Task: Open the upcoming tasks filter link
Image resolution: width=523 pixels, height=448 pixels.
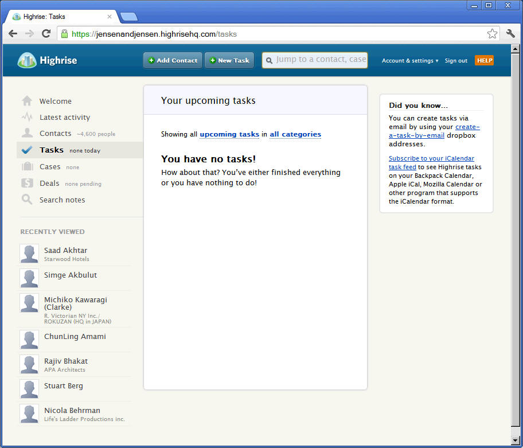Action: [x=229, y=134]
